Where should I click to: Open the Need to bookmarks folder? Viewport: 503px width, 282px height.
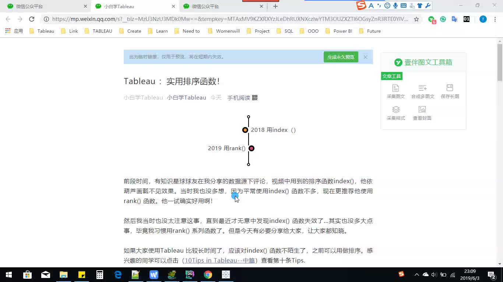click(x=187, y=31)
